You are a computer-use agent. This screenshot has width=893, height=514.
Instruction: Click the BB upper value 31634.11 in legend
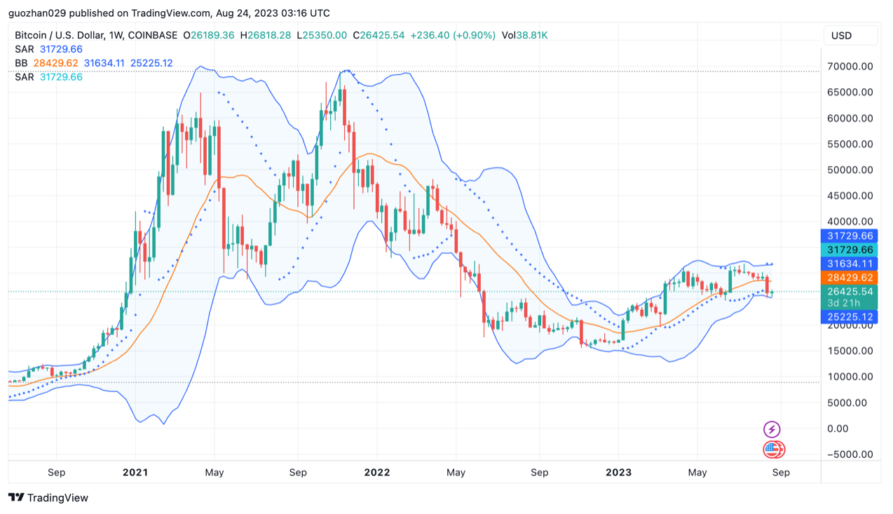click(x=104, y=63)
